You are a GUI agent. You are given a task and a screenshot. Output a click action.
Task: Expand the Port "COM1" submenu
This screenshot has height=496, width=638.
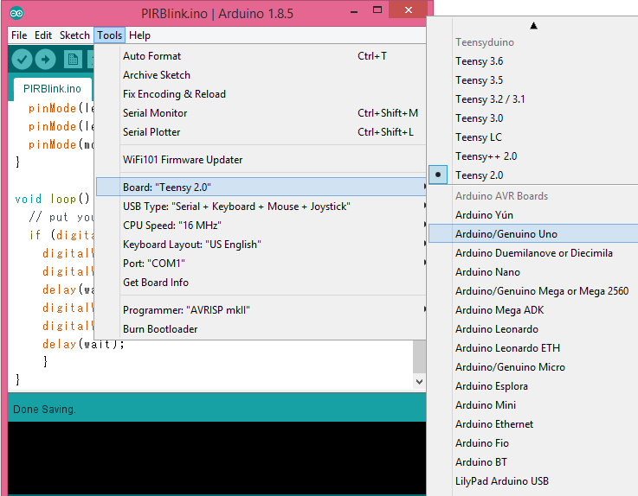261,264
